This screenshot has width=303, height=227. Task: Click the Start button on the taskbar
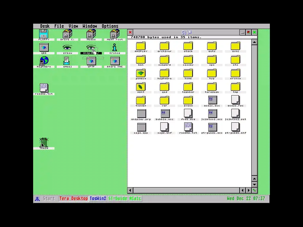coord(49,199)
